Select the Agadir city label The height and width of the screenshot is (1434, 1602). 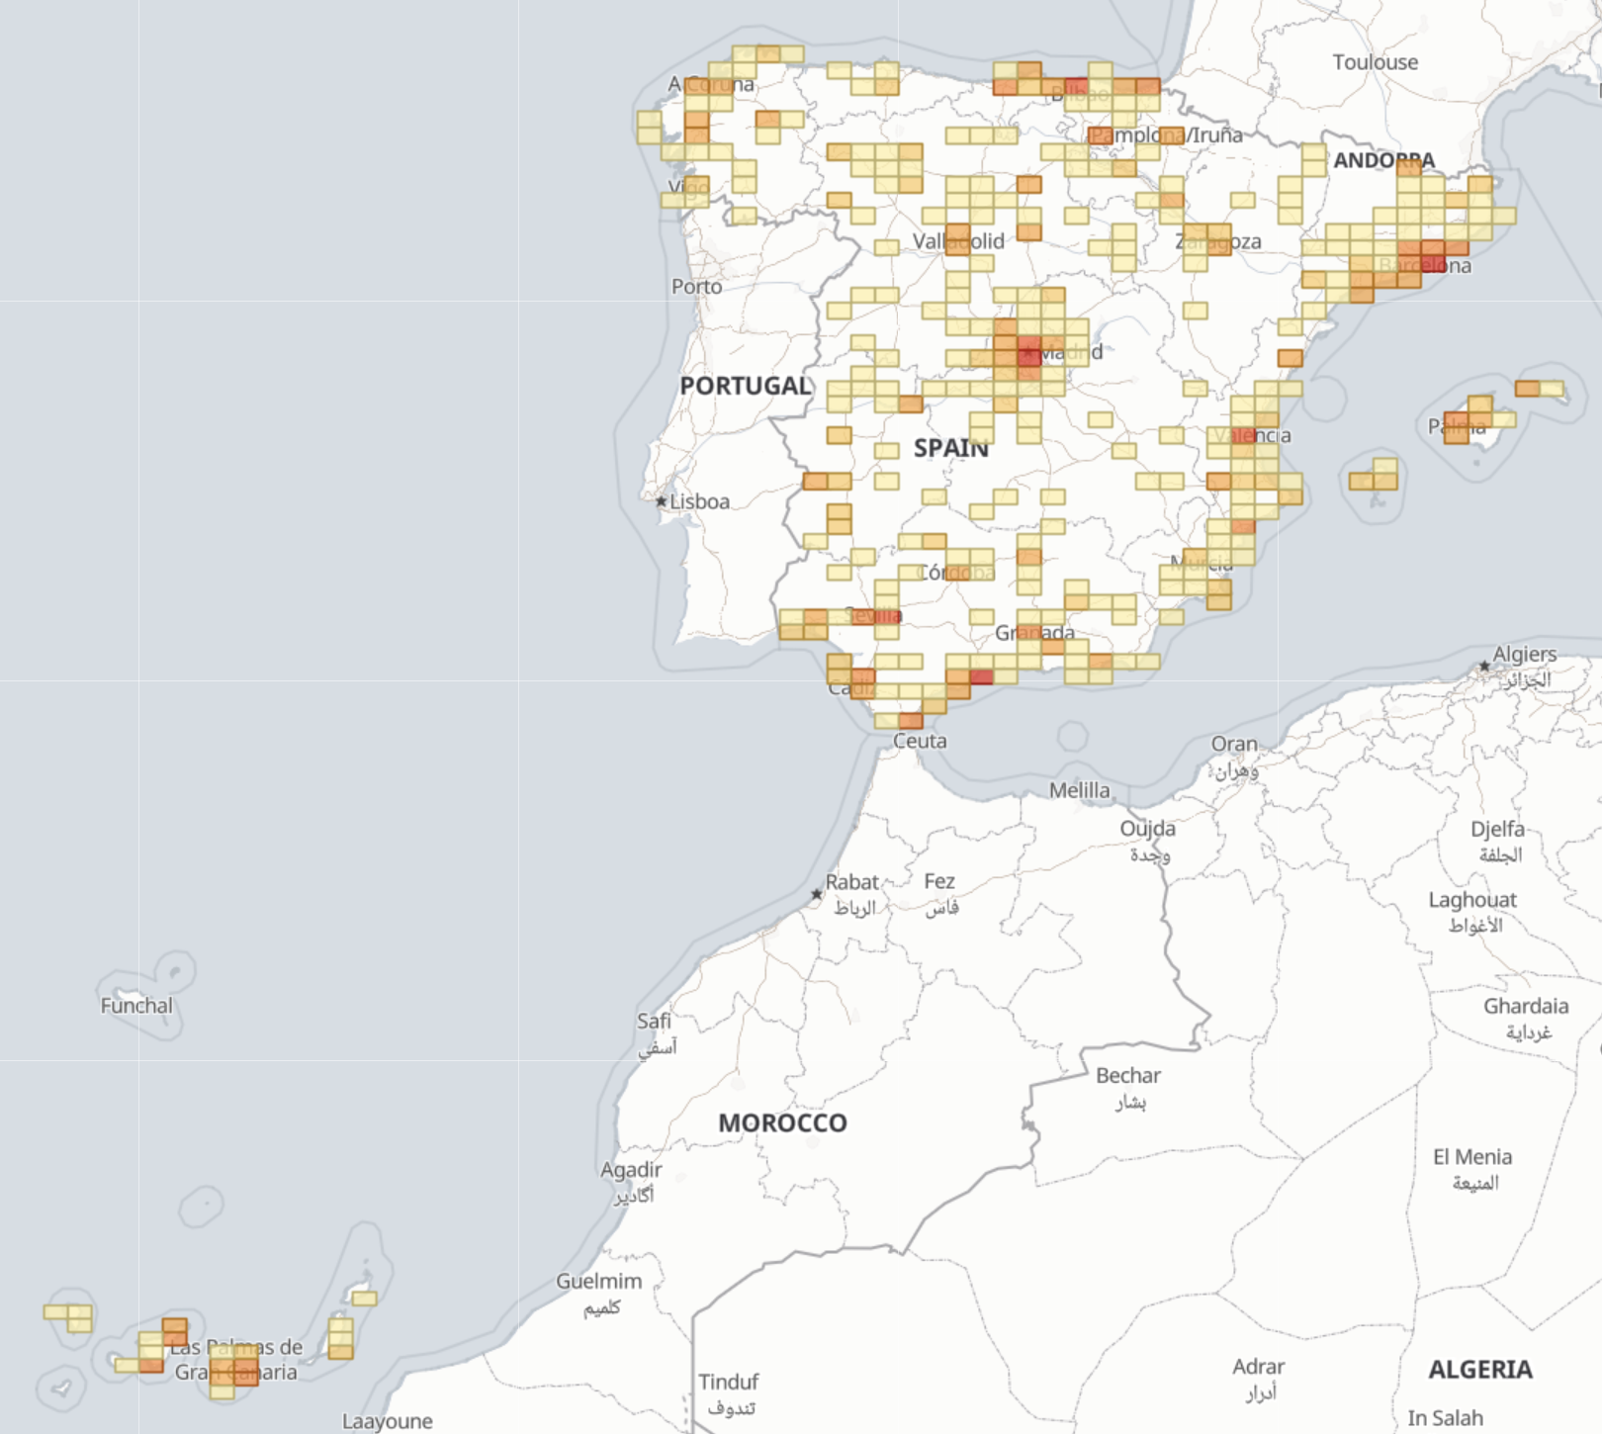631,1170
